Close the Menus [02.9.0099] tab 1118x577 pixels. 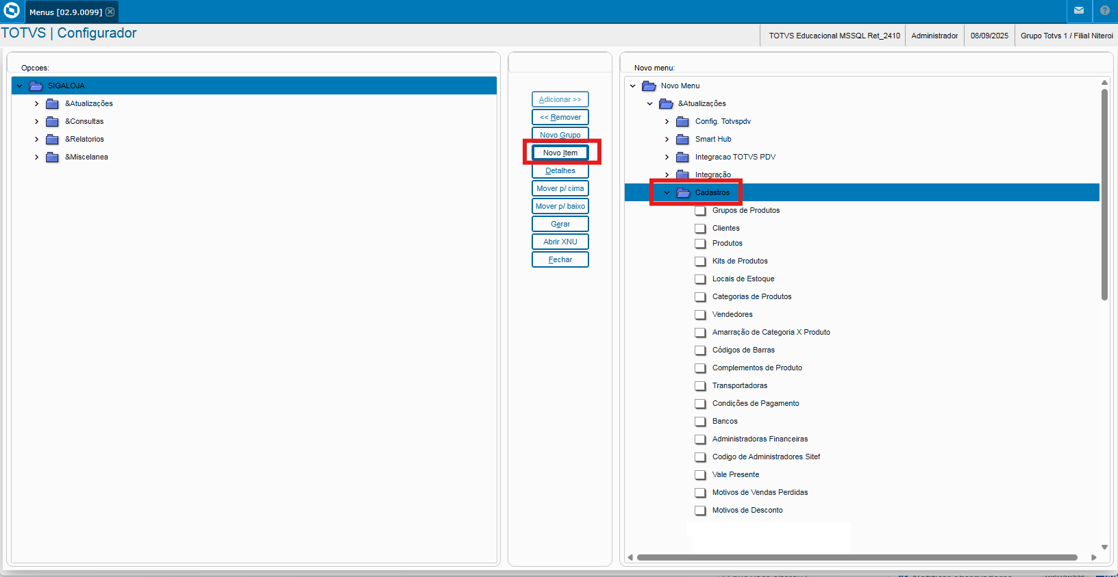click(x=110, y=12)
